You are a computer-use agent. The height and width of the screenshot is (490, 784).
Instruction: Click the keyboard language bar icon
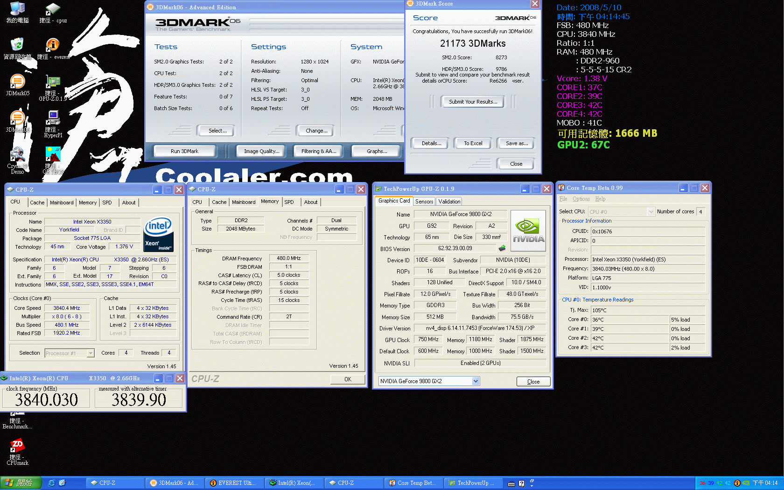[511, 483]
